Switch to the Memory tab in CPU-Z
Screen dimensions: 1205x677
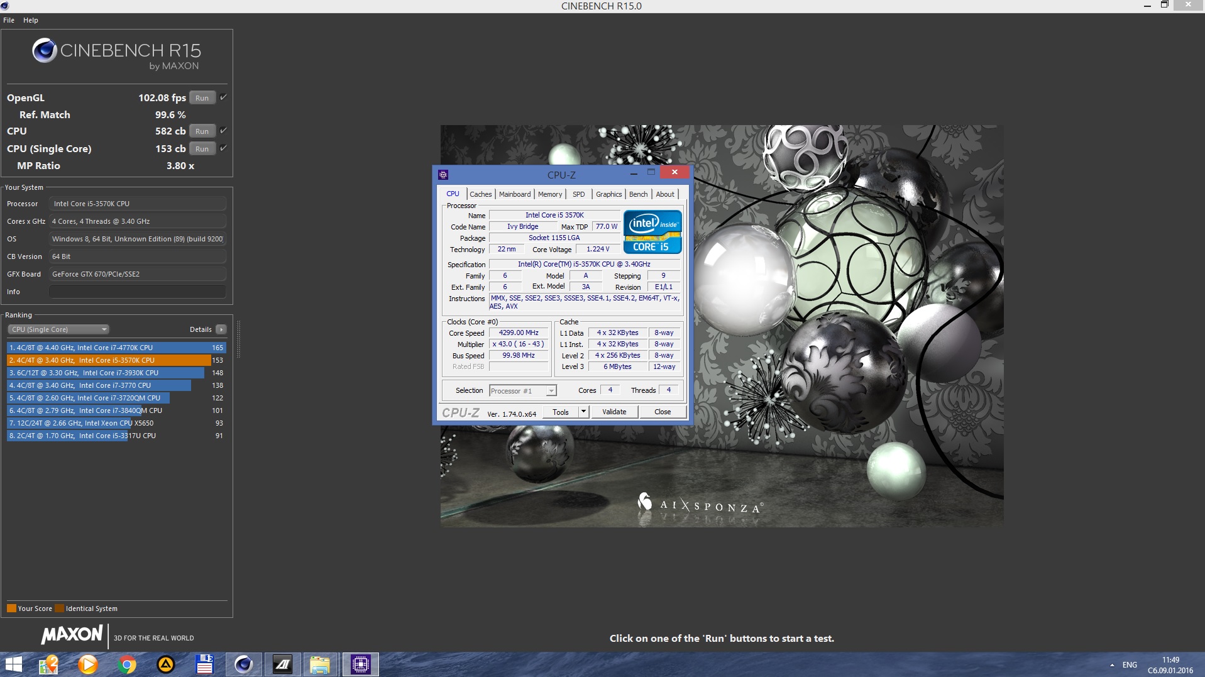pyautogui.click(x=550, y=194)
